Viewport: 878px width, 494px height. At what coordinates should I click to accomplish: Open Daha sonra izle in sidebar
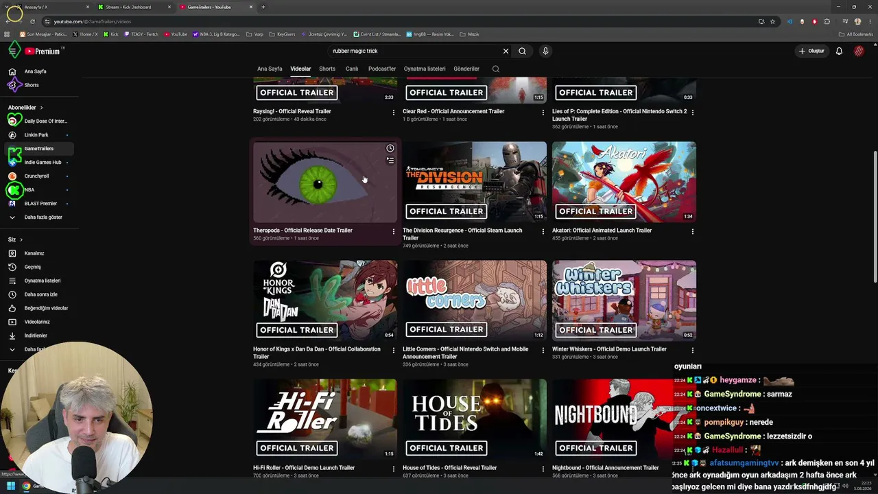(38, 294)
